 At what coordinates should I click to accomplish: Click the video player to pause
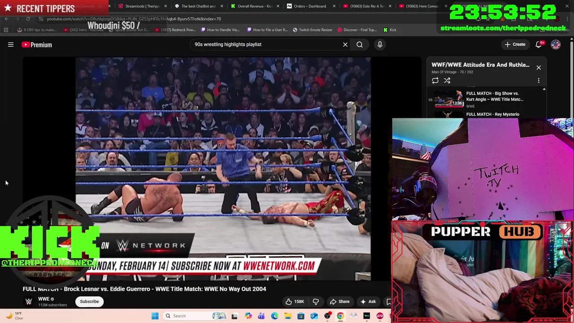pos(223,168)
